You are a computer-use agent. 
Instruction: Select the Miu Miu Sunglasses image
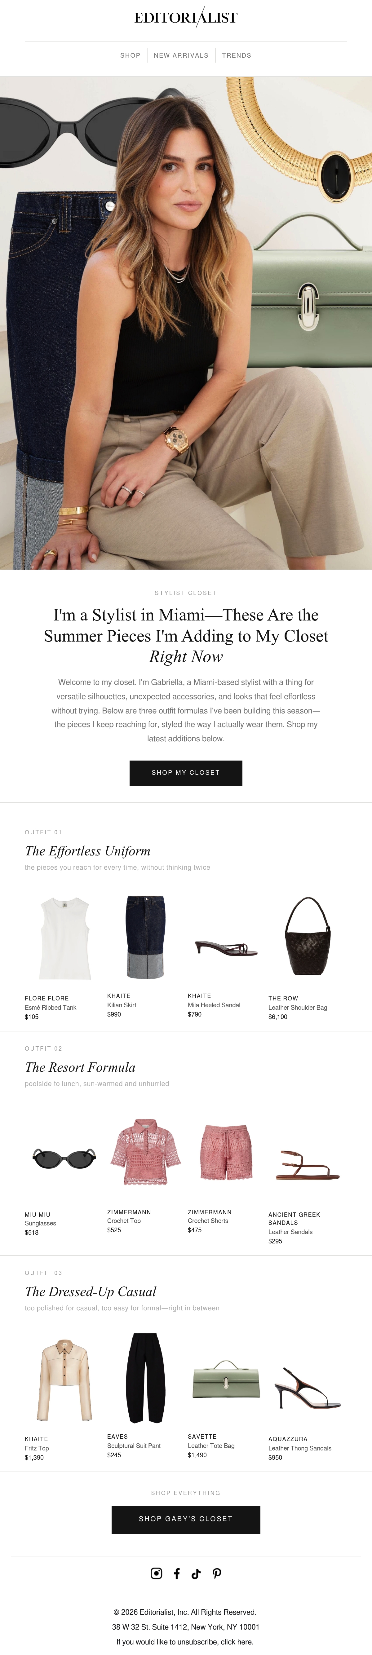coord(64,1158)
